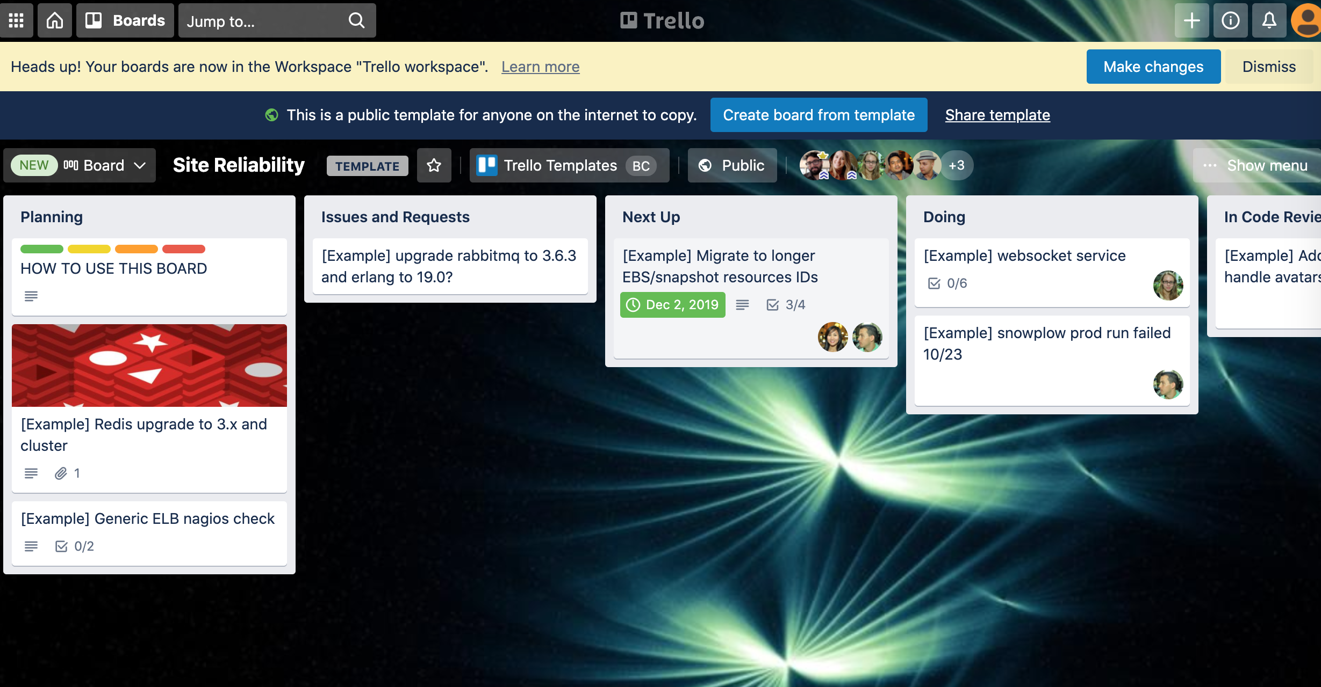Click the 0/6 checklist badge on websocket card
This screenshot has width=1321, height=687.
click(x=947, y=283)
